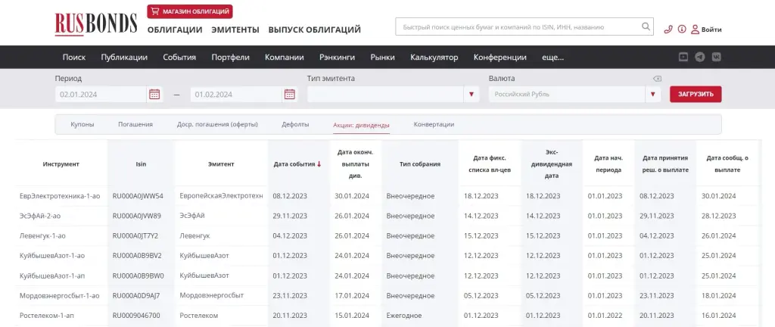Screen dimensions: 775x327
Task: Click the phone contact icon
Action: tap(668, 30)
